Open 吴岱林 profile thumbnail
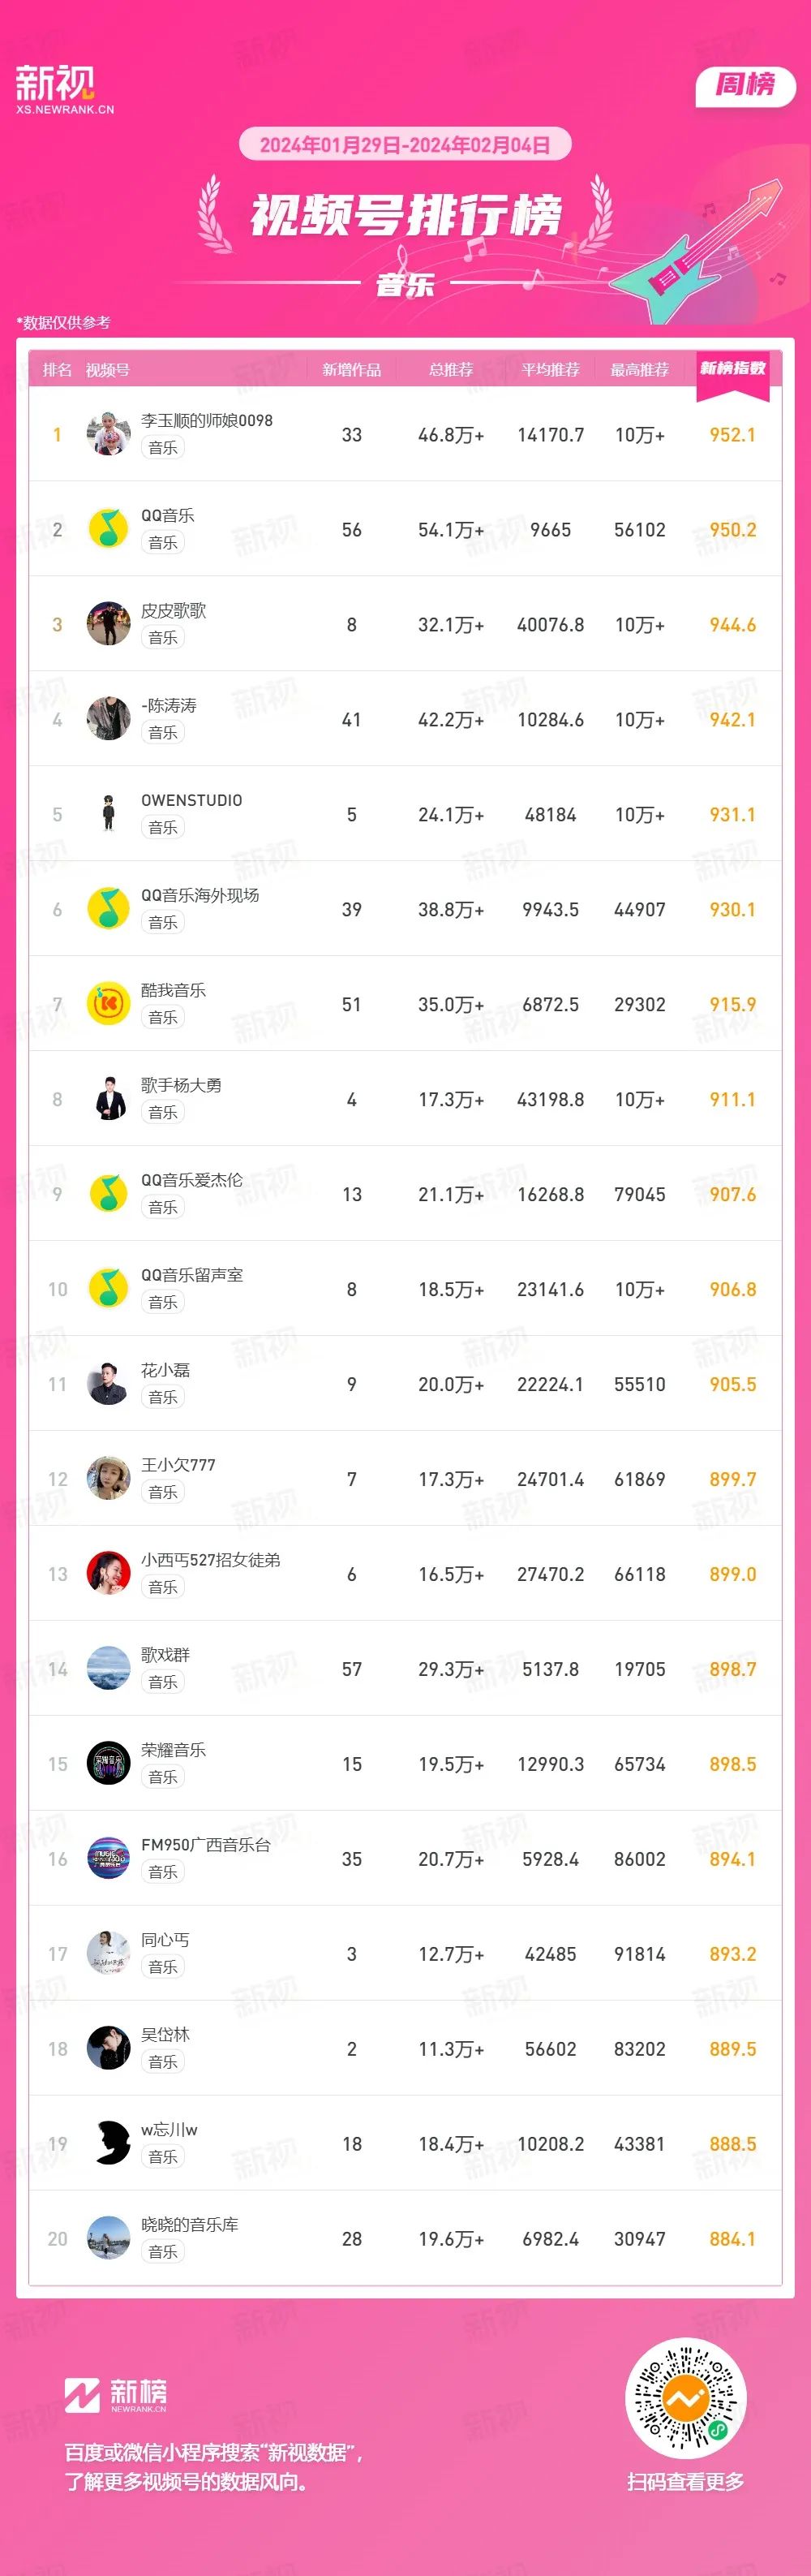 109,2049
